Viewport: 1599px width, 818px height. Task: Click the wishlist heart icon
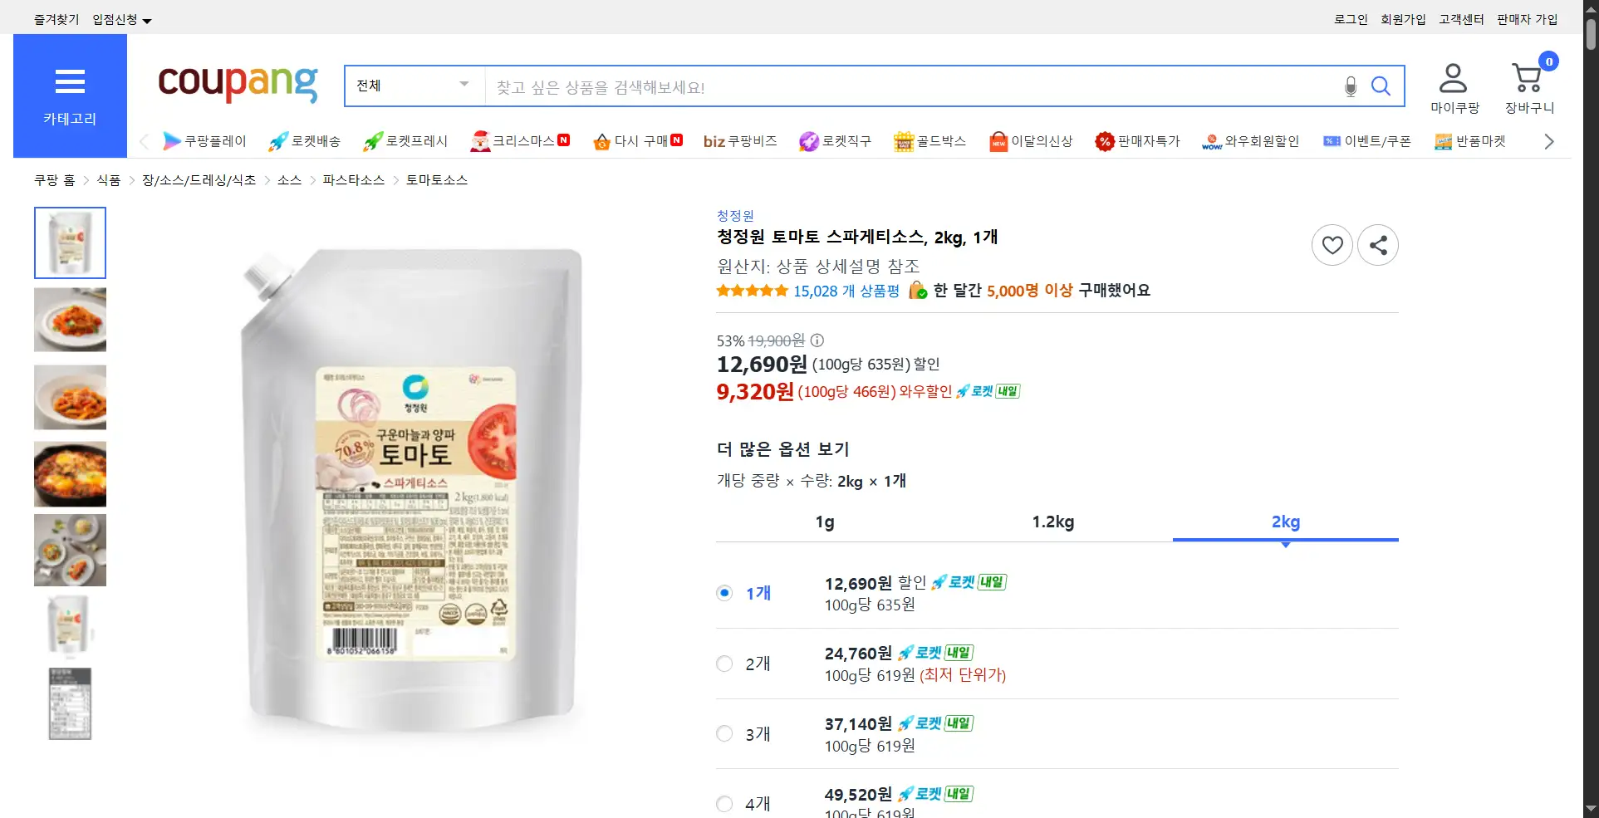point(1332,245)
